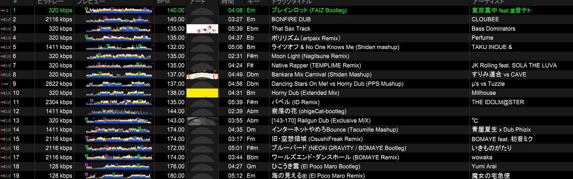Click the 2304 kbps bitrate cell
The image size is (573, 179).
(59, 102)
